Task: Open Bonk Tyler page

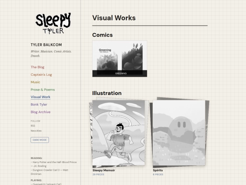Action: (x=39, y=105)
